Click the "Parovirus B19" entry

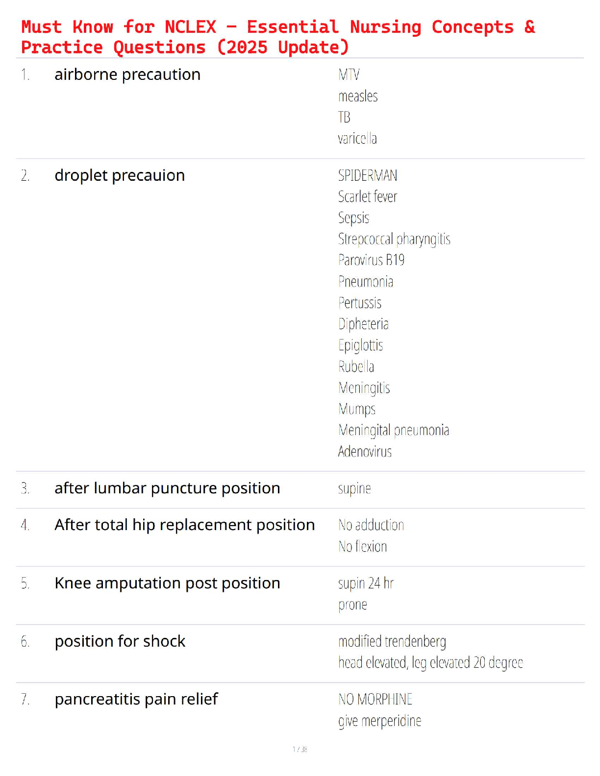[x=371, y=260]
